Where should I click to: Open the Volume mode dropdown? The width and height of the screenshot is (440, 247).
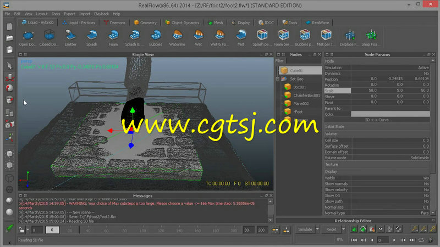(x=391, y=158)
